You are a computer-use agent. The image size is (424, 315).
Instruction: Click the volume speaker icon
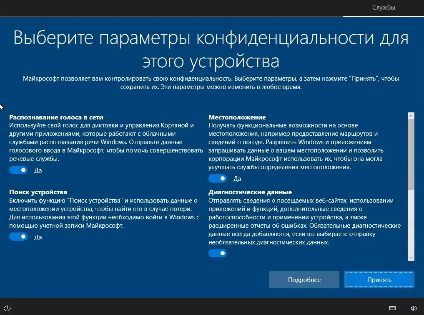(414, 308)
